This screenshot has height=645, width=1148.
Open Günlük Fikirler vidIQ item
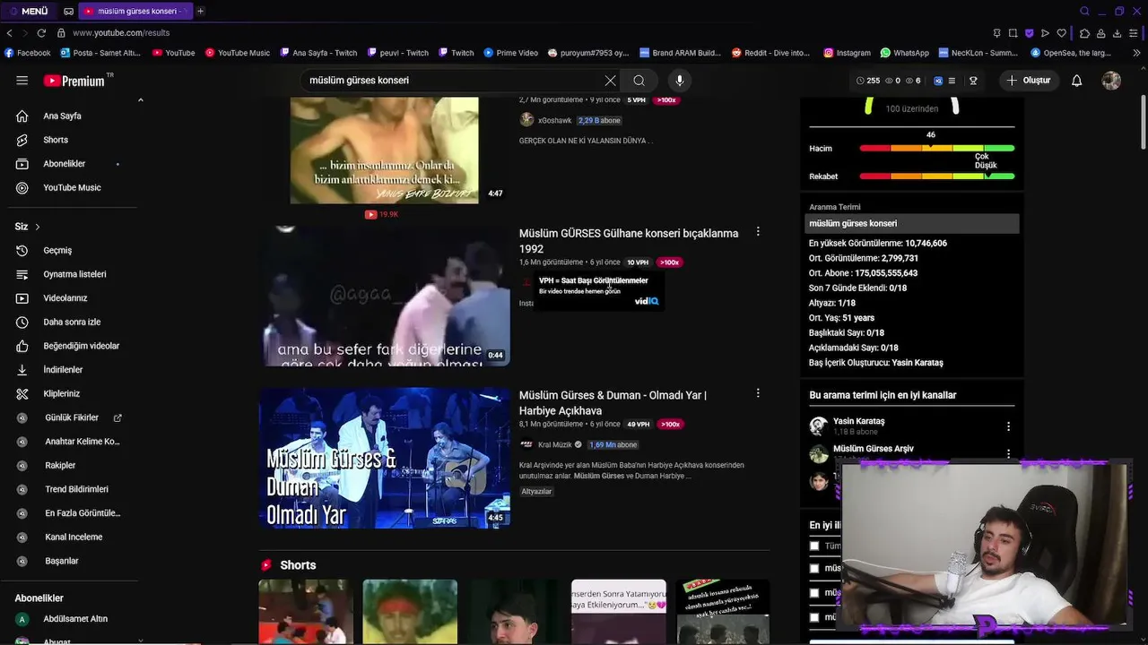74,417
